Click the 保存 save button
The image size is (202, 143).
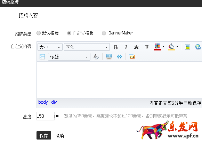[44, 135]
